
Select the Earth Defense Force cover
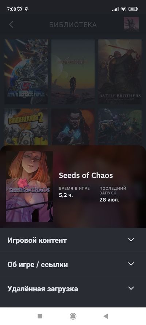[x=26, y=72]
